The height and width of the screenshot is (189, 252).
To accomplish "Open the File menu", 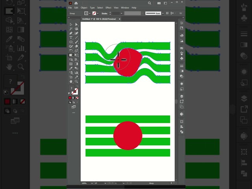I will (70, 8).
